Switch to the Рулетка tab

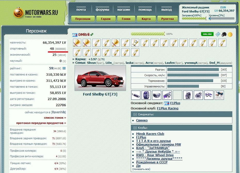[167, 19]
